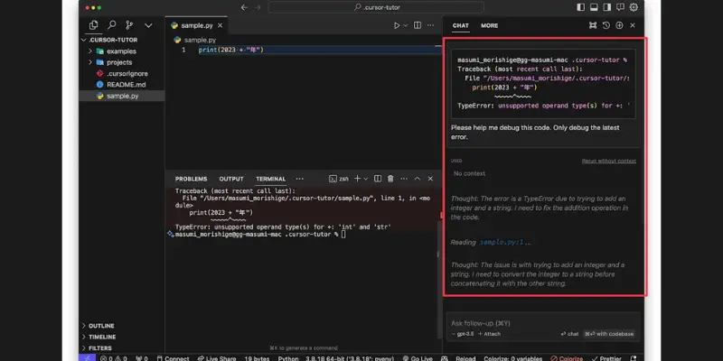Click Prettier status bar item
723x361 pixels.
click(606, 358)
